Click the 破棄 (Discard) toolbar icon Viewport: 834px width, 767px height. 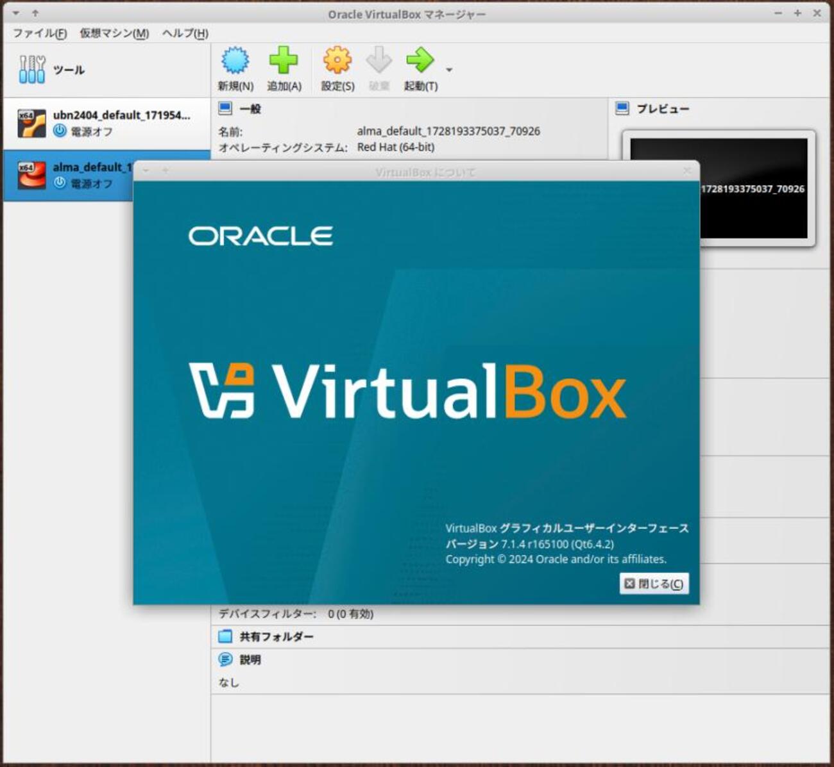click(379, 61)
